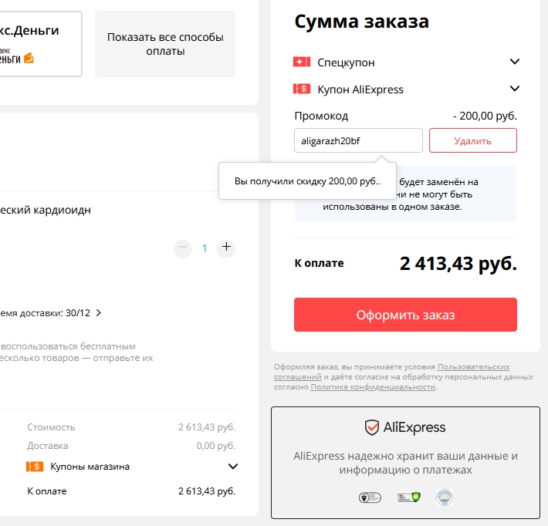The image size is (548, 526).
Task: Click the Купоны магазина coupon icon
Action: click(x=34, y=467)
